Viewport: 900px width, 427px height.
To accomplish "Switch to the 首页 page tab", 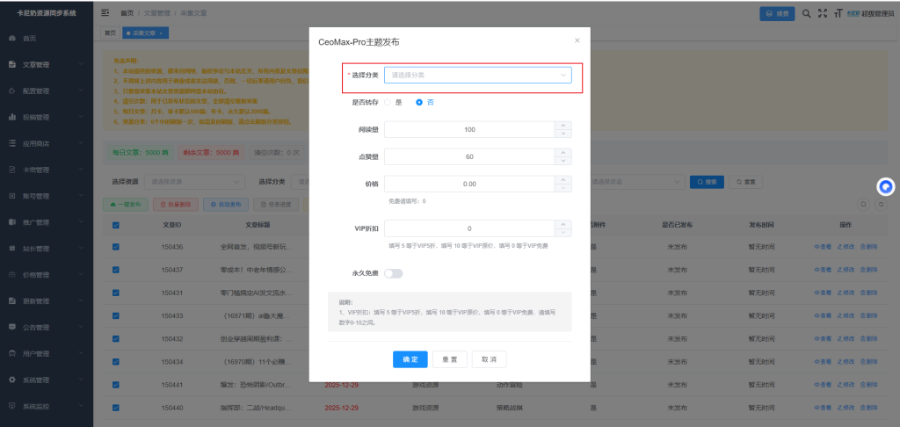I will (x=110, y=33).
